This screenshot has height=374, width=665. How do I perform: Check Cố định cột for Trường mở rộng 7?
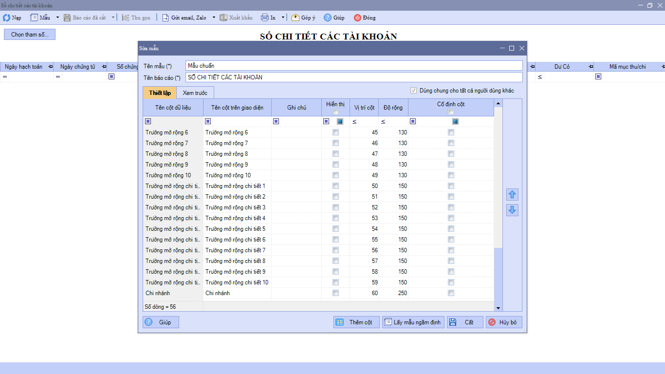click(x=451, y=143)
